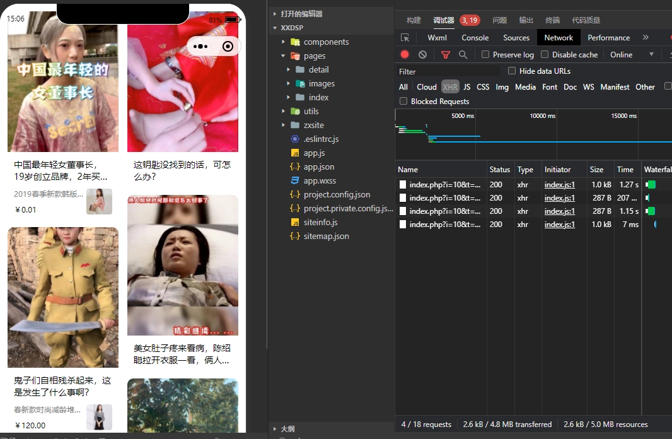Image resolution: width=672 pixels, height=439 pixels.
Task: Switch to the 构建 panel tab
Action: [414, 20]
